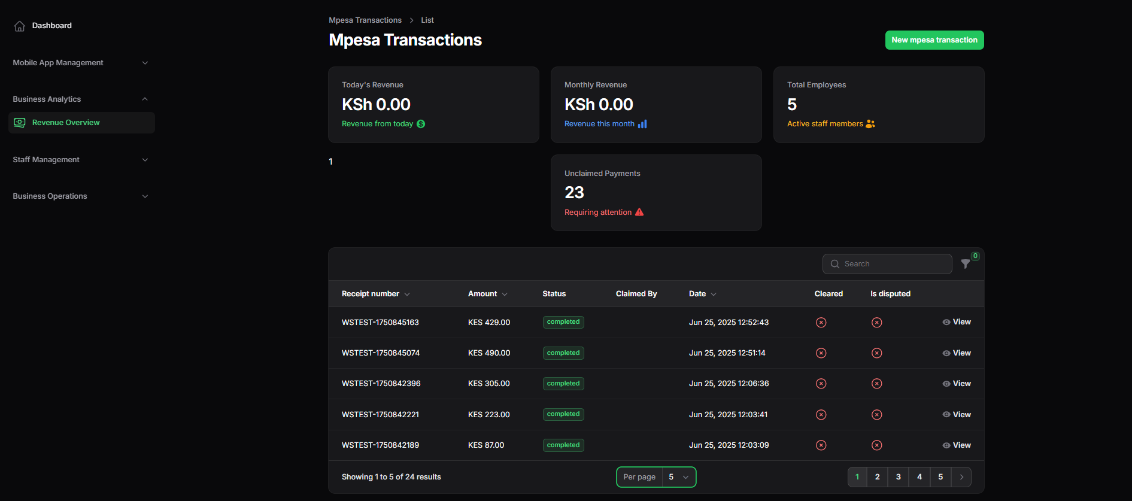The width and height of the screenshot is (1132, 501).
Task: Click the dollar icon beside Revenue from today
Action: (421, 124)
